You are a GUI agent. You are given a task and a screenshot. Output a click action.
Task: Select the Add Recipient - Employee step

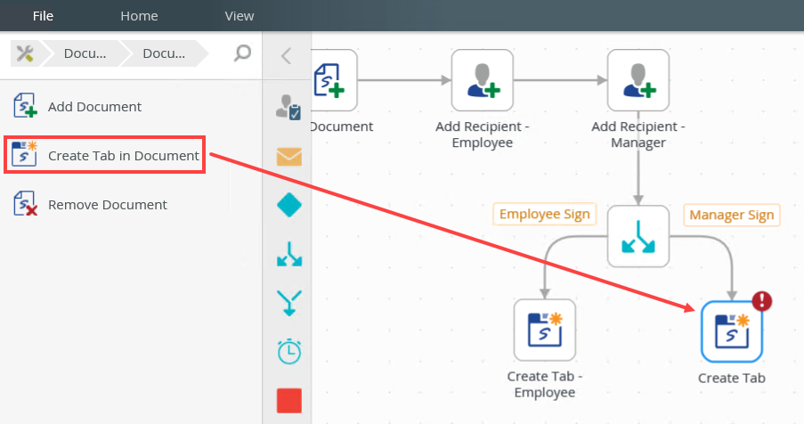tap(482, 80)
